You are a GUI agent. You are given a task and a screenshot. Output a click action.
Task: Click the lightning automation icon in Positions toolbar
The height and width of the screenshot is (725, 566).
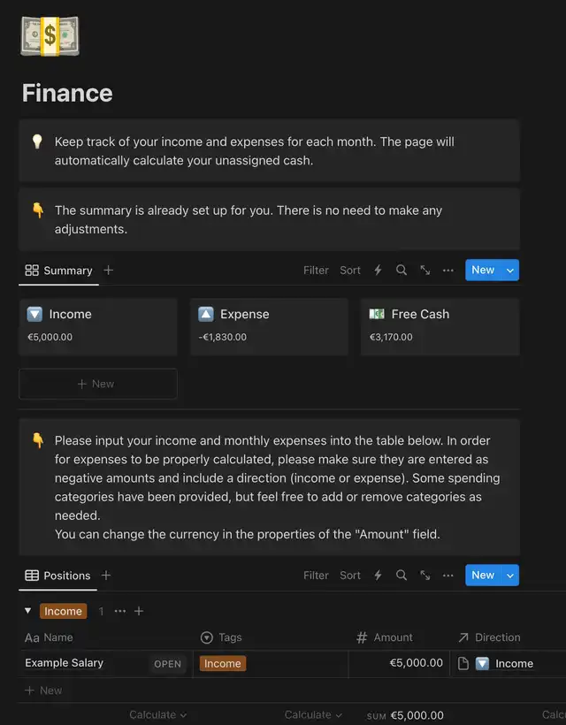[378, 576]
